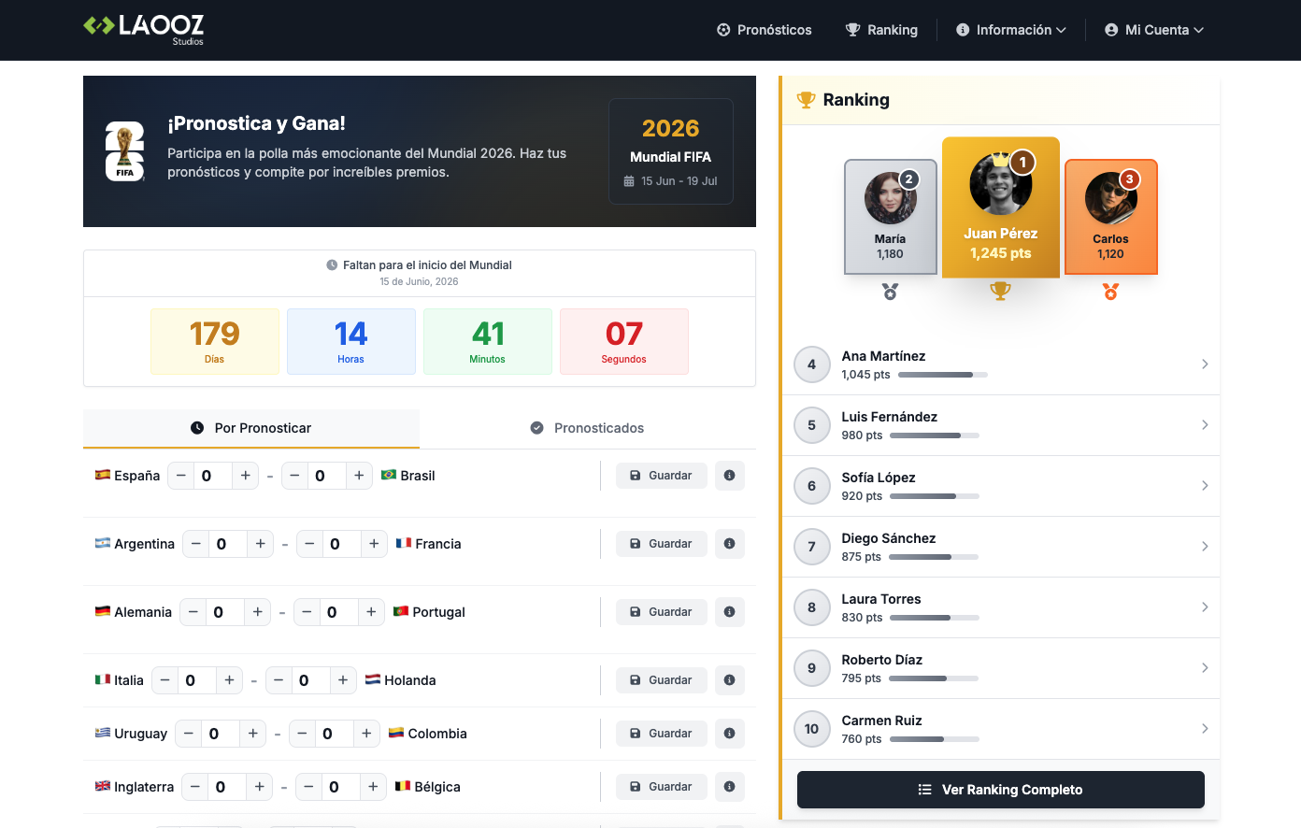Viewport: 1301px width, 828px height.
Task: Expand the Información menu
Action: [x=1009, y=29]
